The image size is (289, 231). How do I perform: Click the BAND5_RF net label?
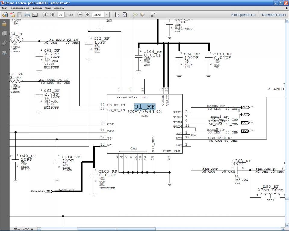click(x=216, y=106)
